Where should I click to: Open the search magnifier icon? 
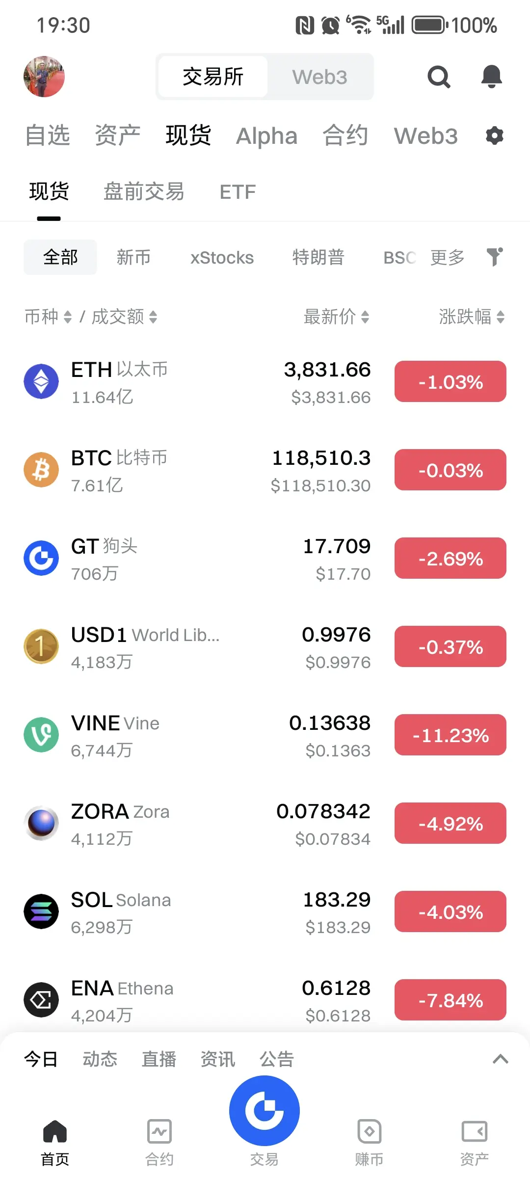coord(439,77)
